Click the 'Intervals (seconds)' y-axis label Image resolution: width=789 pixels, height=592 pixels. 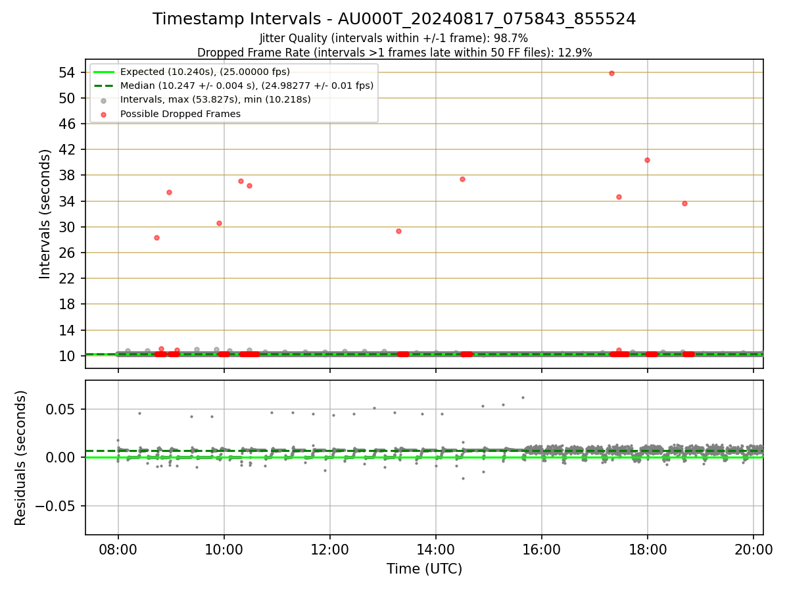coord(45,214)
